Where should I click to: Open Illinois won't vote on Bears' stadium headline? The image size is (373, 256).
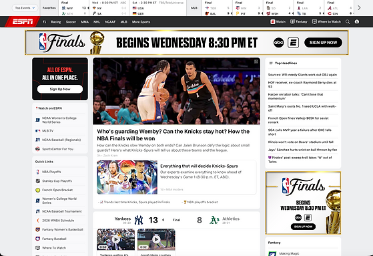pyautogui.click(x=301, y=142)
